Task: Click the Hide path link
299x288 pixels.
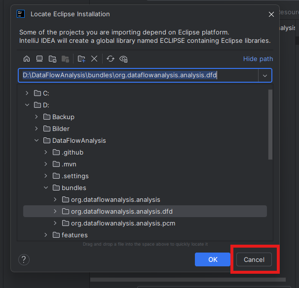Action: tap(258, 59)
